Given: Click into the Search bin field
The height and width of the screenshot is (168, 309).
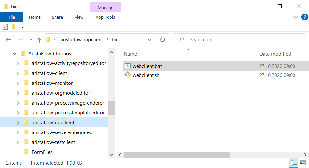Looking at the screenshot, I should [239, 40].
